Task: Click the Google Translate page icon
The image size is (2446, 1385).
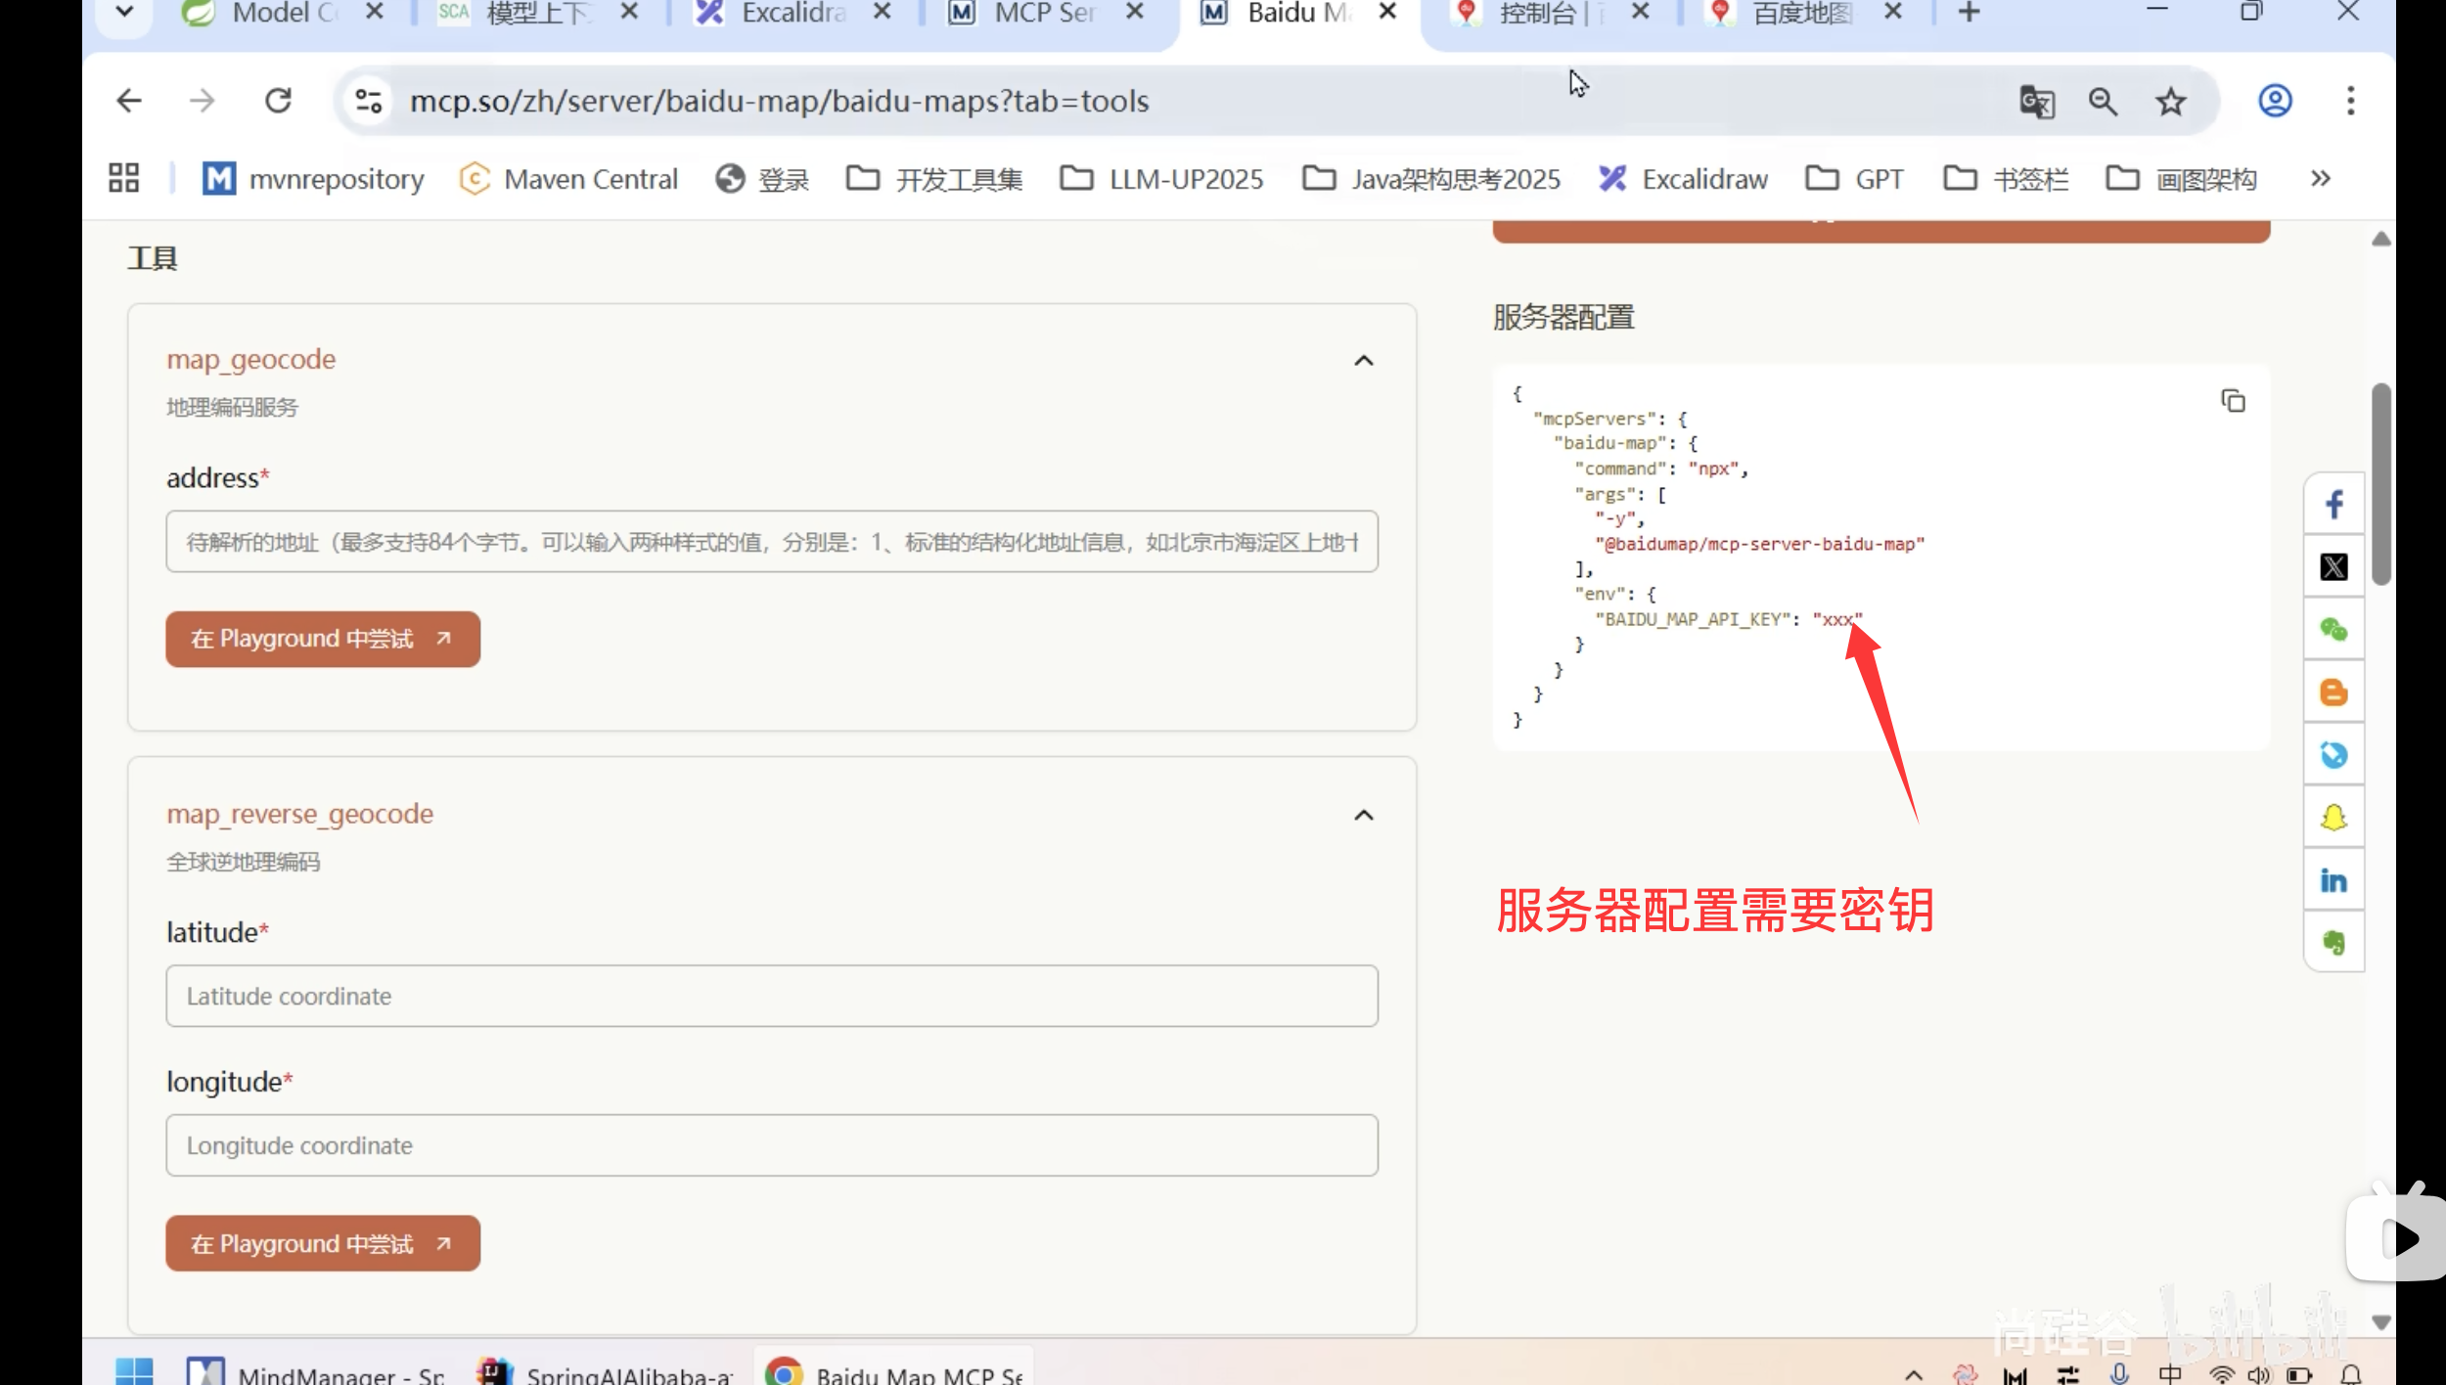Action: [x=2036, y=102]
